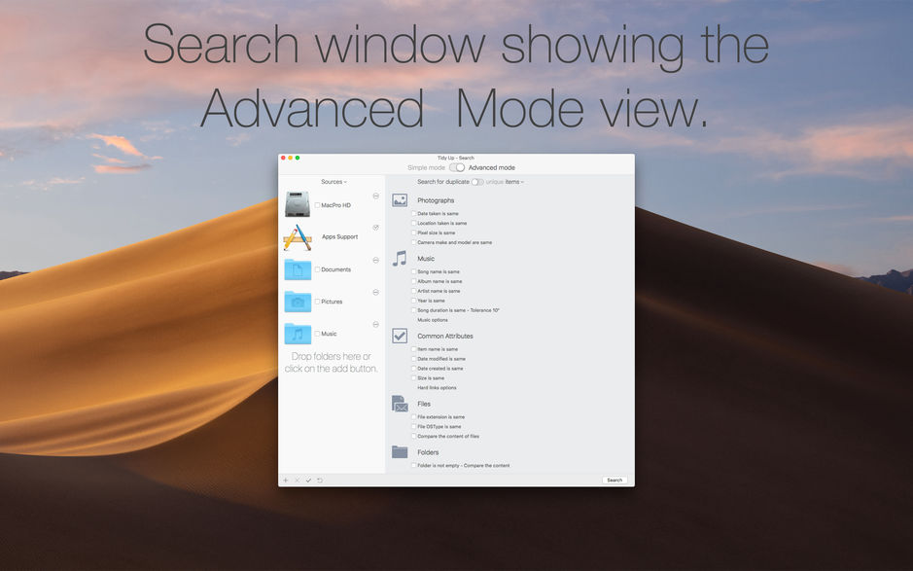Enable 'Item name is same' checkbox

click(414, 349)
